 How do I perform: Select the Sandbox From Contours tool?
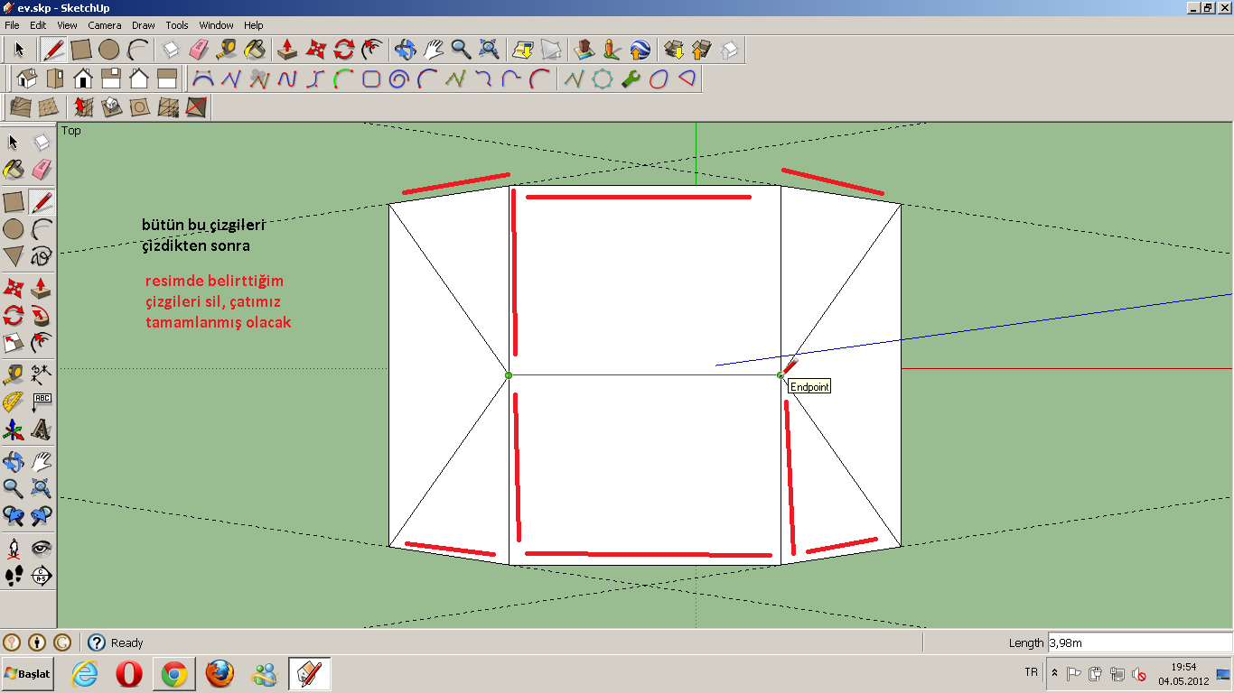click(x=21, y=107)
